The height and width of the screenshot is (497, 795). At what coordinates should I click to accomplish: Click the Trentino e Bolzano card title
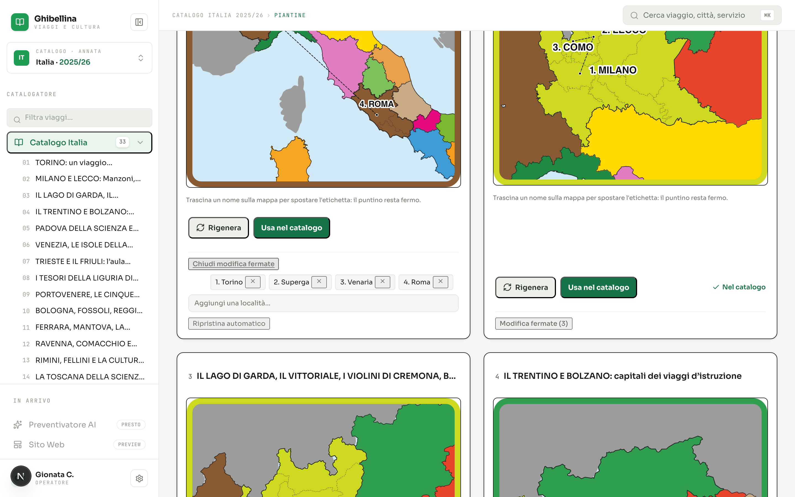click(x=622, y=376)
